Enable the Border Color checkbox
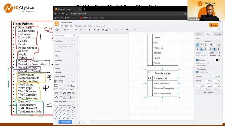The width and height of the screenshot is (225, 126). click(197, 66)
